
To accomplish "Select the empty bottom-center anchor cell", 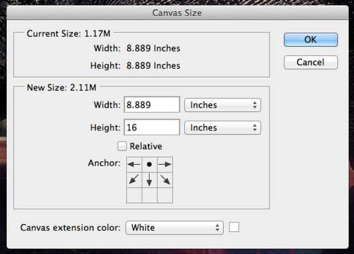I will (x=149, y=195).
